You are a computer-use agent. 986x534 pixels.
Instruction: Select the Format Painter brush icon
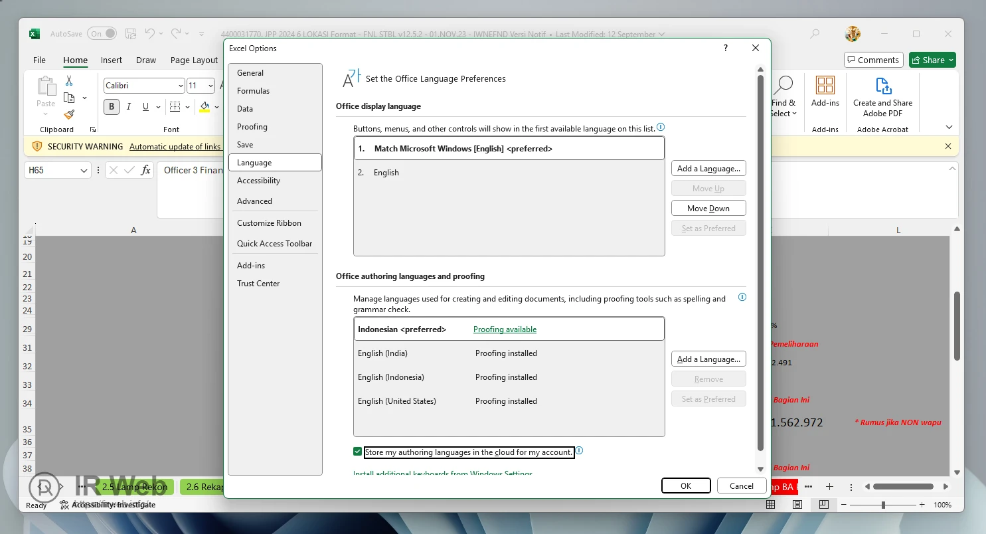pos(69,114)
